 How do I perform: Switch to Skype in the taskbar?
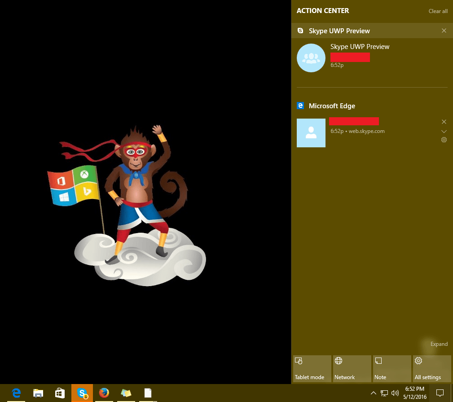[x=82, y=393]
